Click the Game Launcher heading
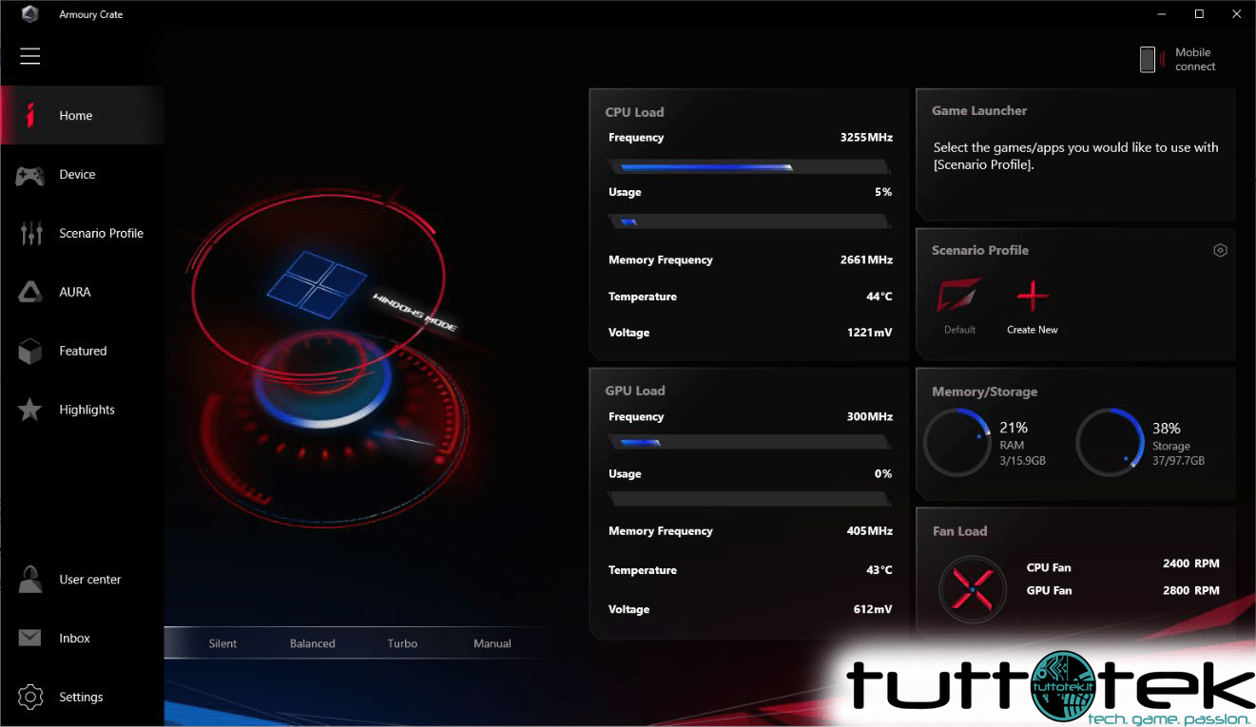1256x727 pixels. click(979, 110)
